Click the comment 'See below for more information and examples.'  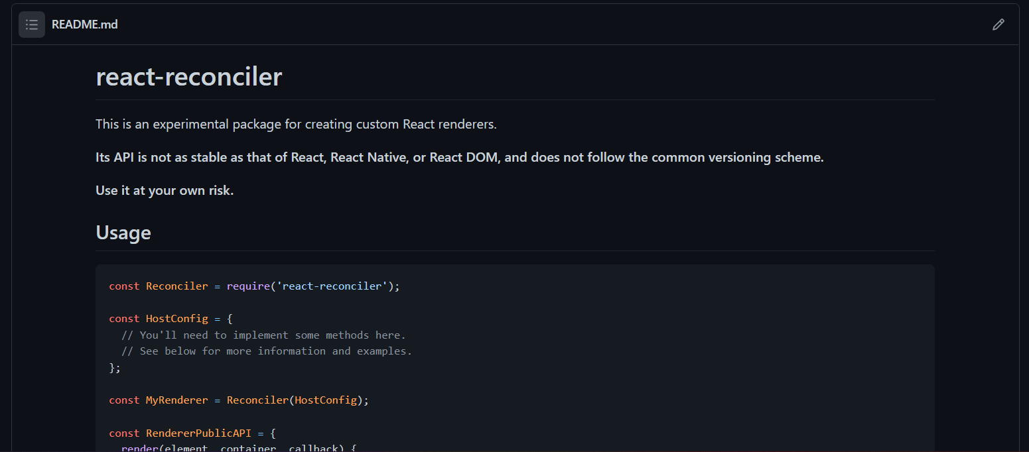(x=267, y=351)
